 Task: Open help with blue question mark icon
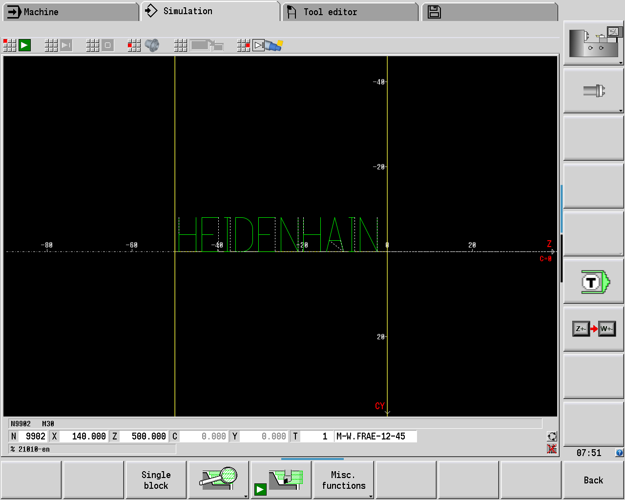coord(619,453)
